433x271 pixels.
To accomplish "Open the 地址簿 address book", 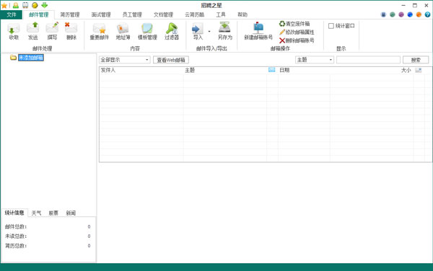I will 123,32.
